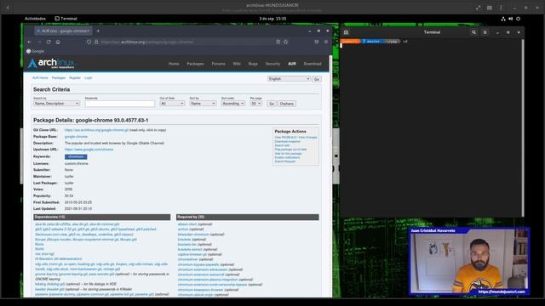This screenshot has height=306, width=545.
Task: Click the power tray icon
Action: coord(519,19)
